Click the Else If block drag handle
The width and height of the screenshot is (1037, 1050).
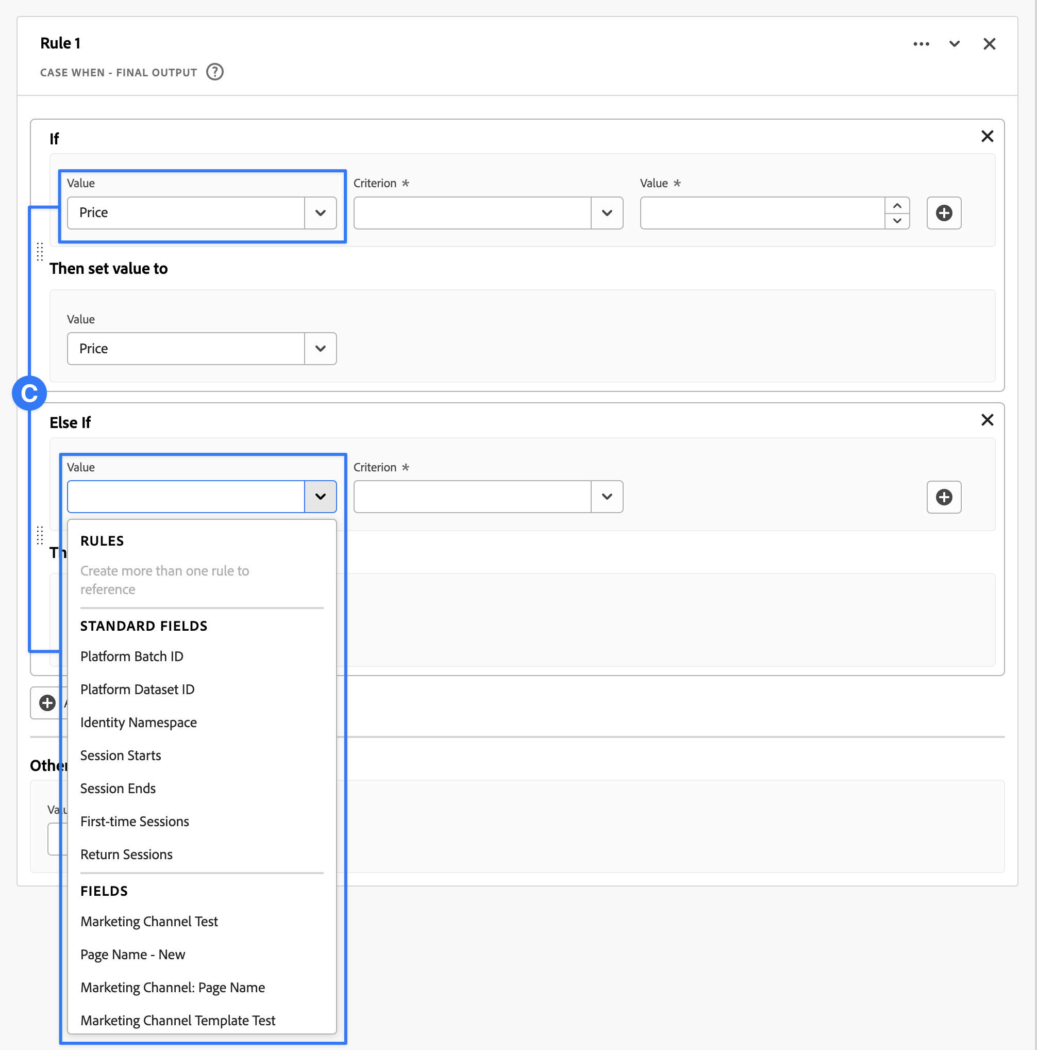click(x=40, y=535)
